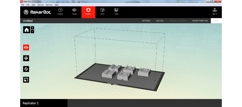Open the Services menu
Viewport: 242px width, 107px height.
49,5
